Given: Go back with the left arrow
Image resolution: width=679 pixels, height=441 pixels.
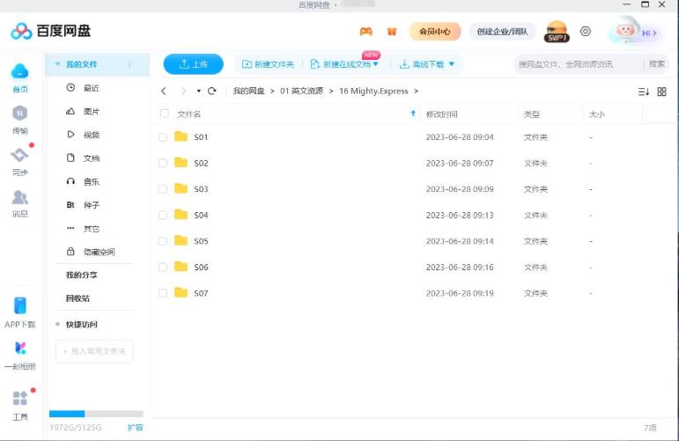Looking at the screenshot, I should (x=163, y=91).
